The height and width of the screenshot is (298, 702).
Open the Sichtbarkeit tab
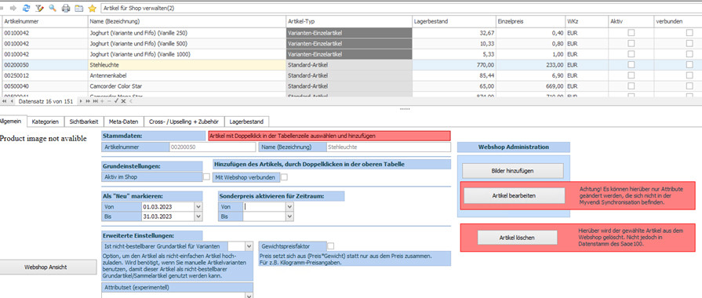84,122
